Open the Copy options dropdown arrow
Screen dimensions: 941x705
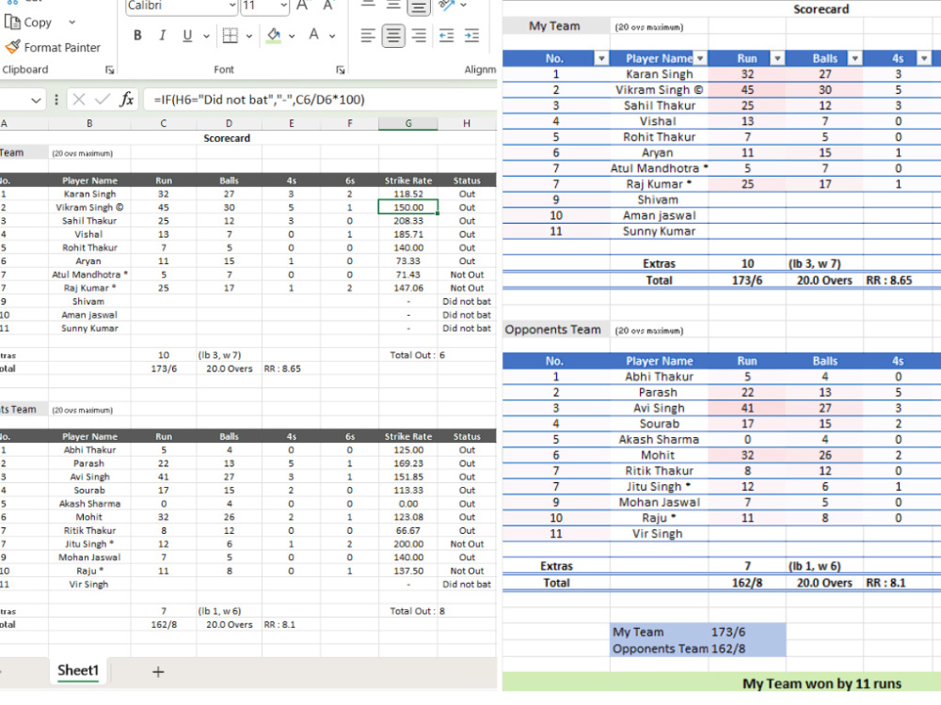coord(72,23)
